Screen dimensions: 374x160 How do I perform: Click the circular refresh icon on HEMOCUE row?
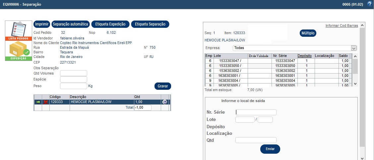164,102
